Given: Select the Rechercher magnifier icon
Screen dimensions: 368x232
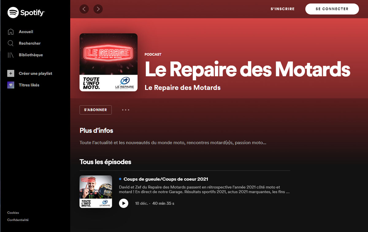Looking at the screenshot, I should tap(11, 43).
